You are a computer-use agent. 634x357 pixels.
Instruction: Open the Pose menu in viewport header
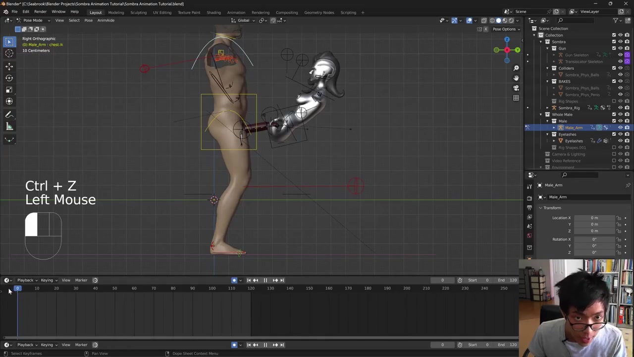(88, 20)
